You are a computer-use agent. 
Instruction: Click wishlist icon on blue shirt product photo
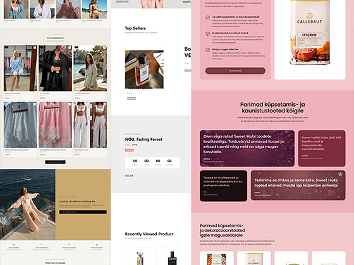coord(35,47)
